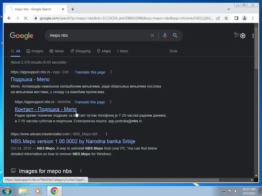
Task: Open Google quick settings gear
Action: pyautogui.click(x=243, y=36)
